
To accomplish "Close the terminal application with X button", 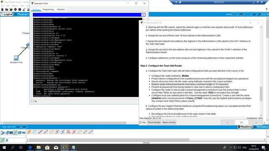I will [x=143, y=15].
